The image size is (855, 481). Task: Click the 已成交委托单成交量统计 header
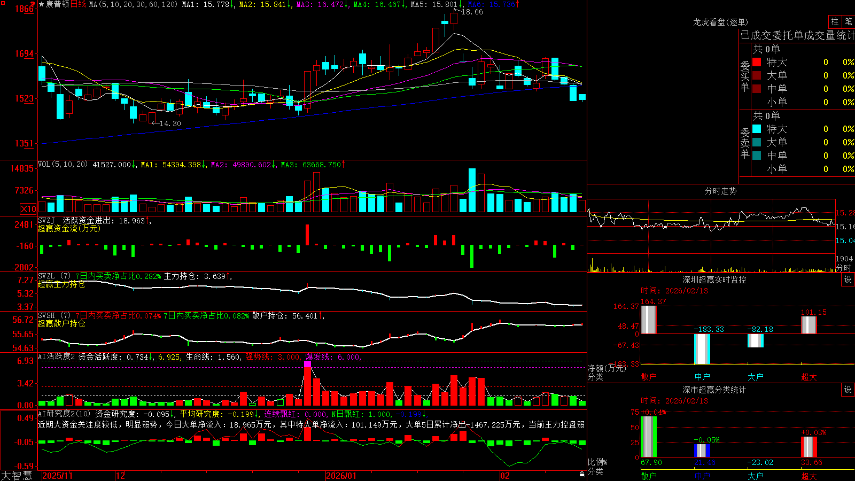click(x=797, y=35)
